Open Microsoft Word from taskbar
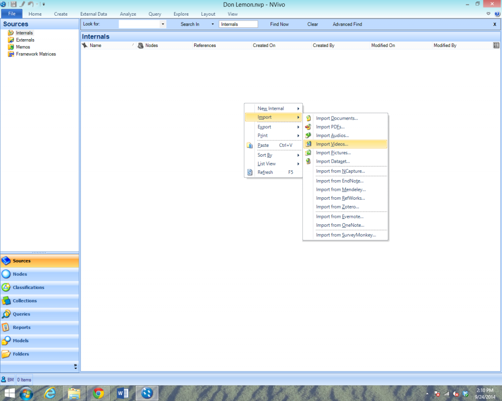 click(123, 393)
